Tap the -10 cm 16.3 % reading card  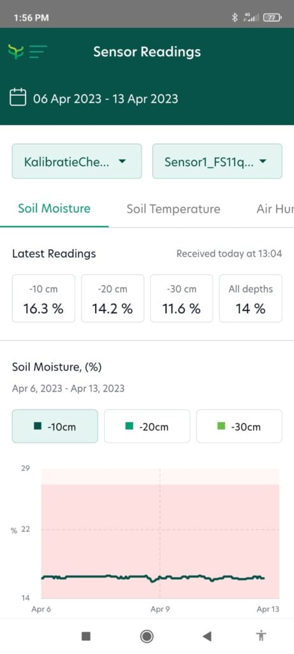point(43,298)
